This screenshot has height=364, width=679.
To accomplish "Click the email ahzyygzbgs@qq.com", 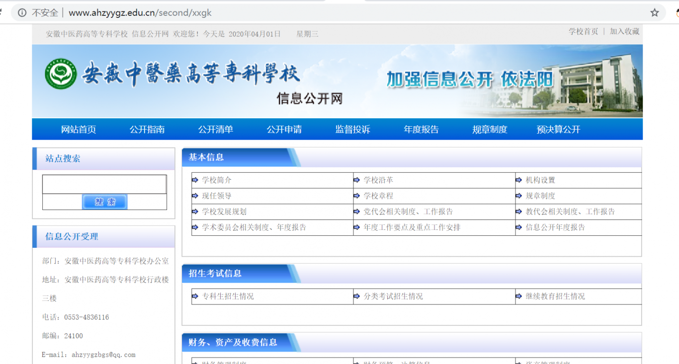I will 103,355.
